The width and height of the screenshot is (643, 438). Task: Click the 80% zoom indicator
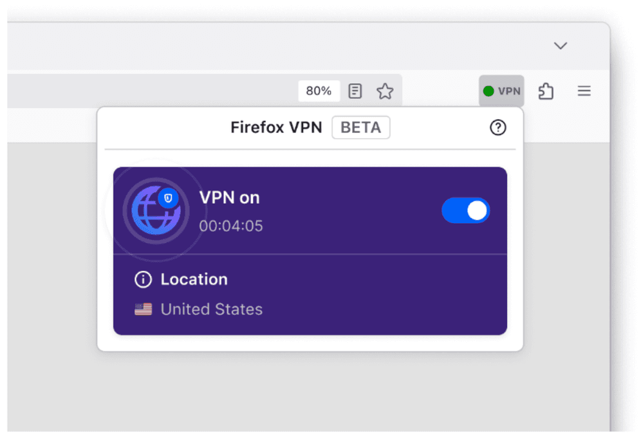click(x=319, y=91)
